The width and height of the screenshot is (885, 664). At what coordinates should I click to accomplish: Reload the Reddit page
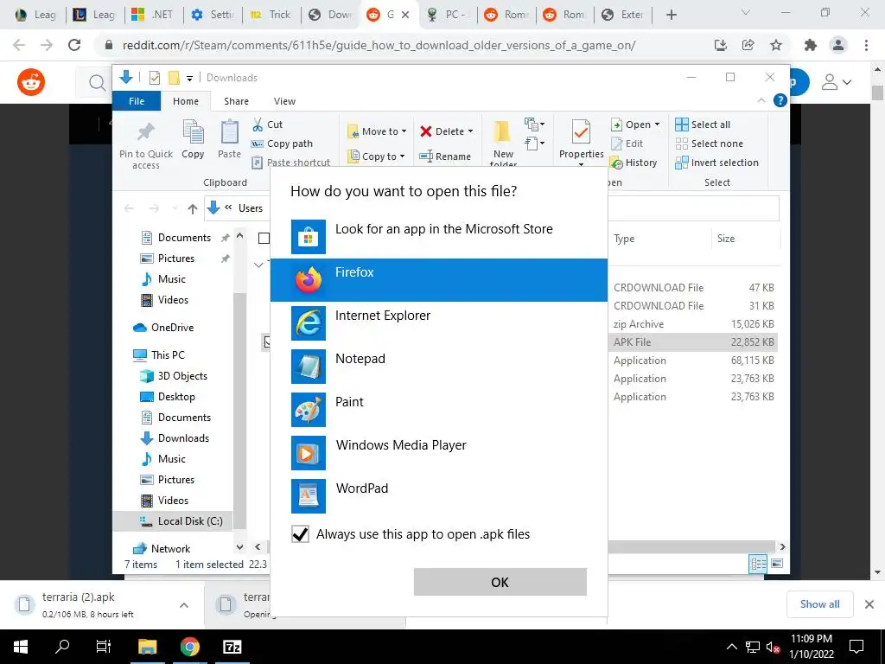coord(74,45)
